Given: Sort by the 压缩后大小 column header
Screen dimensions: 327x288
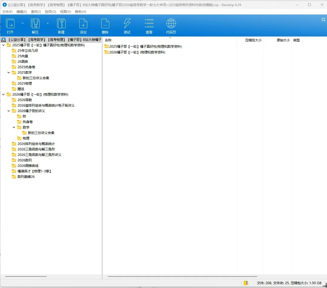Looking at the screenshot, I should pyautogui.click(x=253, y=40).
